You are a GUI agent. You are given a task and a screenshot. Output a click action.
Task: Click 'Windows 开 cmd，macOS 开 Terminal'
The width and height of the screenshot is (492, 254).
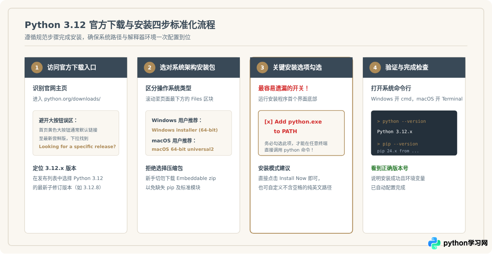click(x=417, y=99)
